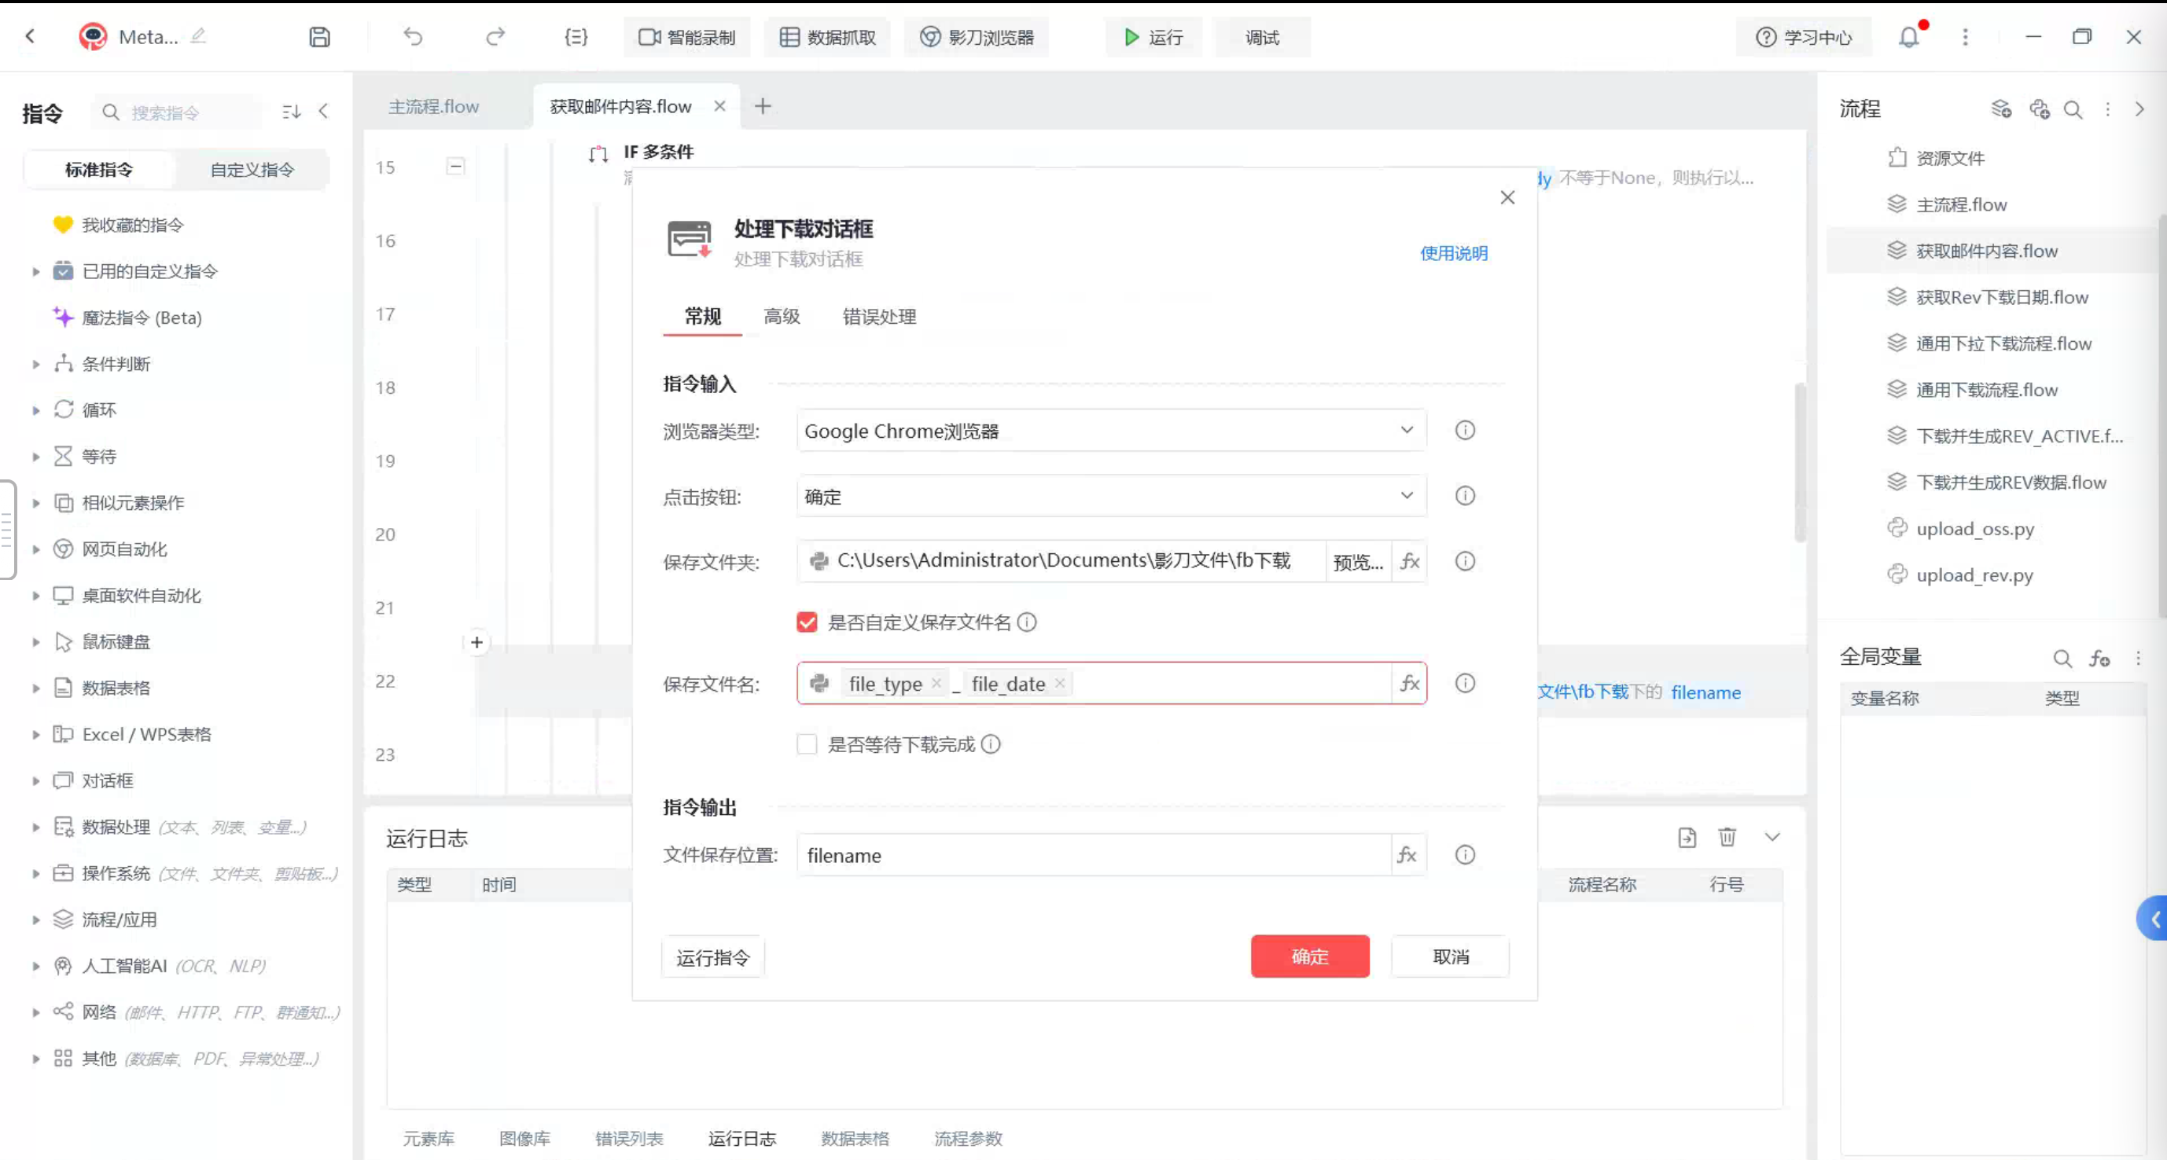Enable 是否等待下载完成 checkbox
Viewport: 2167px width, 1160px height.
tap(807, 745)
